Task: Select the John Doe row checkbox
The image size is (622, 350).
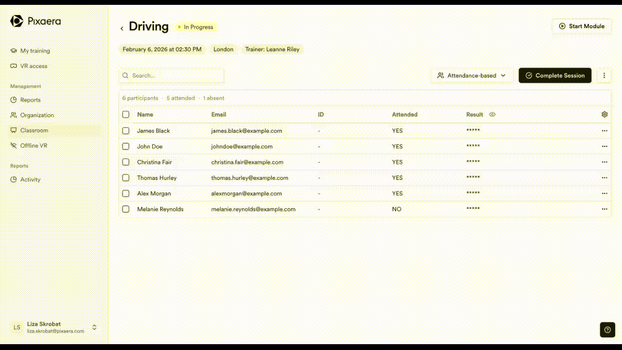Action: [x=126, y=146]
